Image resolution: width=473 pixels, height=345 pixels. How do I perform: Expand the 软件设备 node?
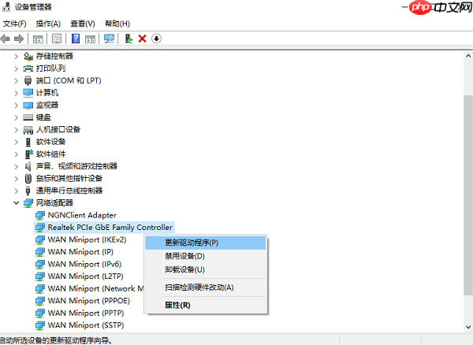(x=17, y=142)
